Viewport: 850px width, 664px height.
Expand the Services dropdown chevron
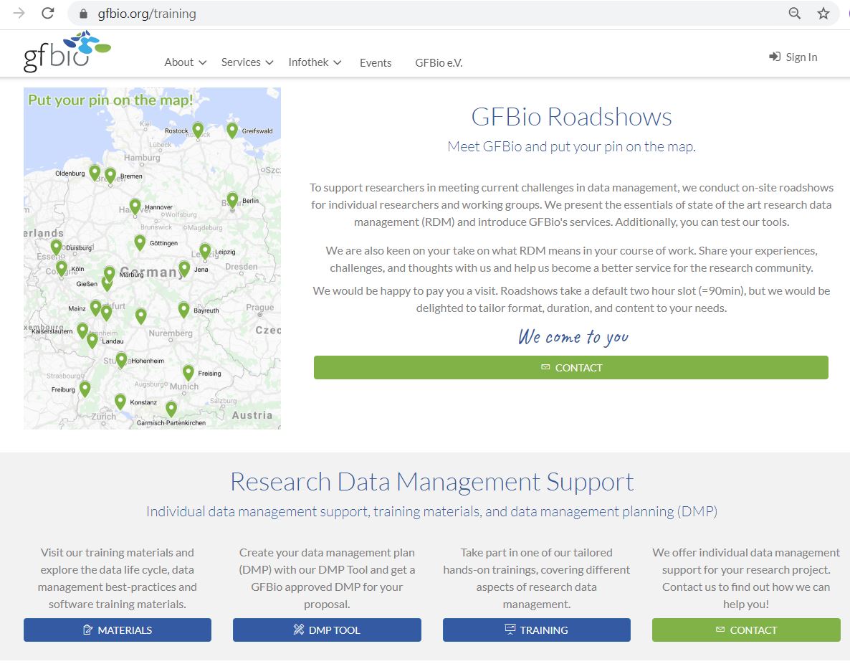(269, 63)
